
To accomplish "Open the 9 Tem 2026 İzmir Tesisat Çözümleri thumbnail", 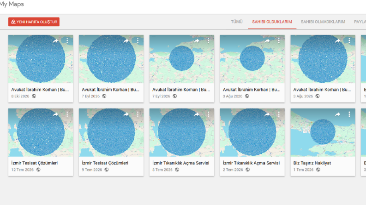I will 111,132.
